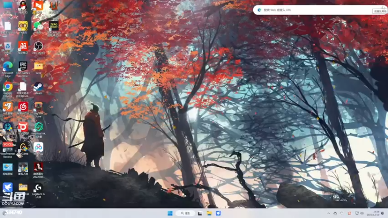Click the taskbar Search box
This screenshot has height=218, width=388.
pos(185,213)
